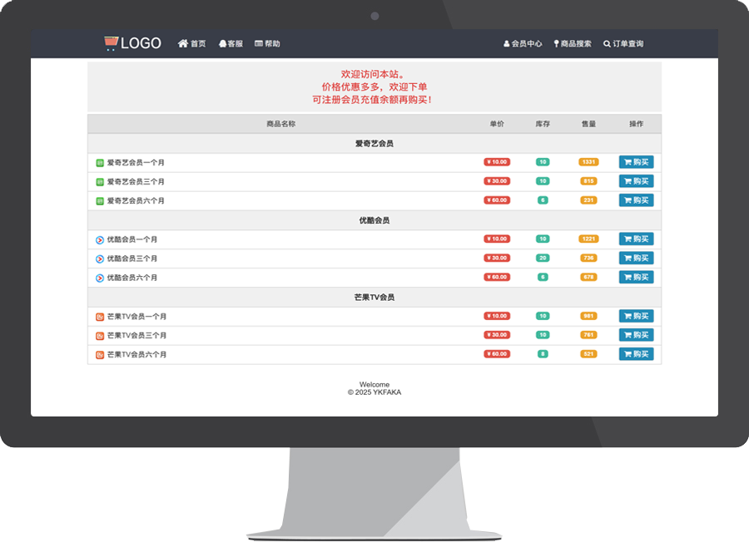Open the 客服 customer service page

[x=231, y=44]
